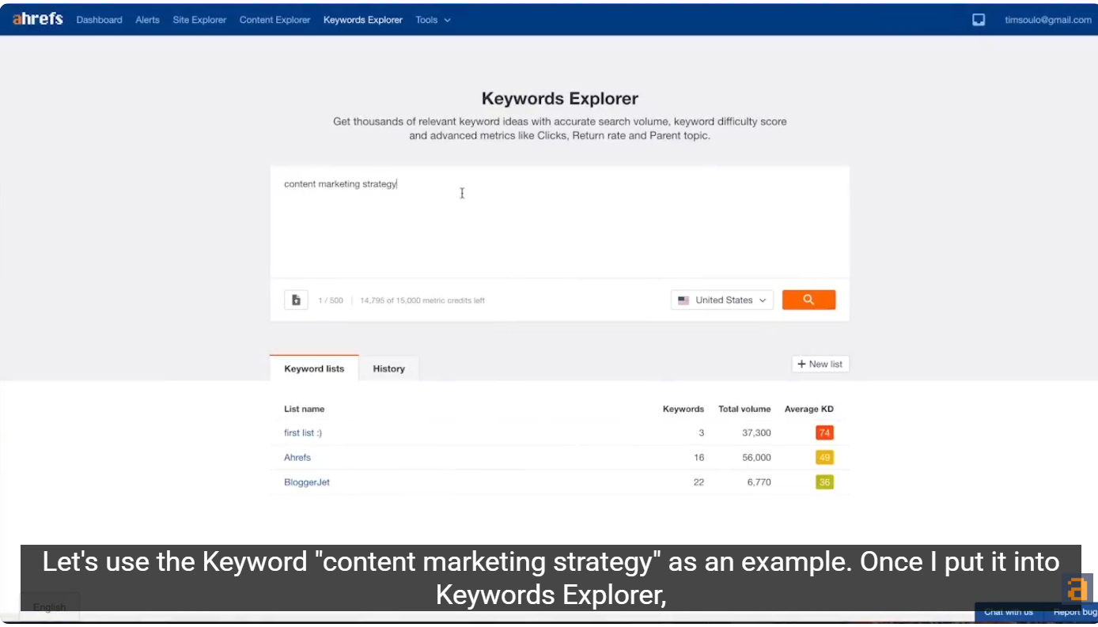Click total volume 56,000
This screenshot has width=1098, height=627.
(x=756, y=457)
